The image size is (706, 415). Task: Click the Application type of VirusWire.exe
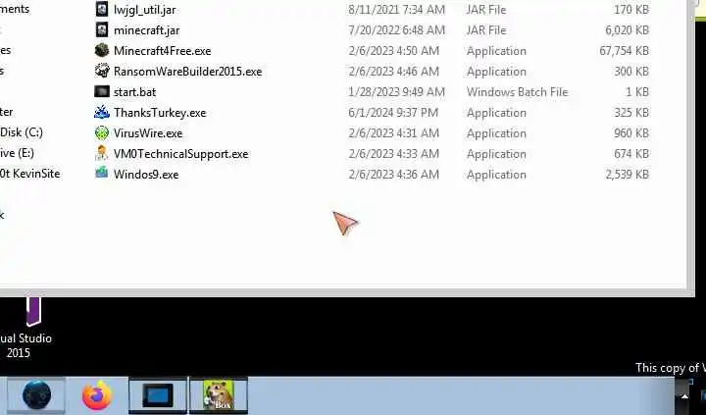[496, 133]
